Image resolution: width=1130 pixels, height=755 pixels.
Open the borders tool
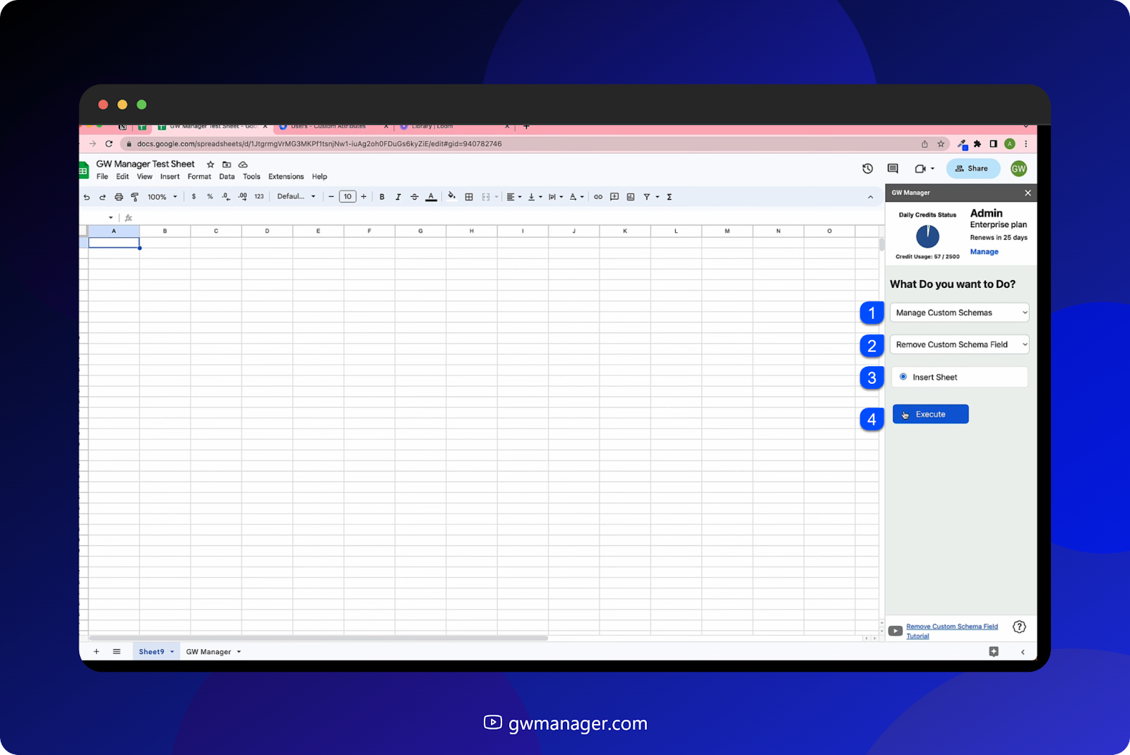point(469,197)
